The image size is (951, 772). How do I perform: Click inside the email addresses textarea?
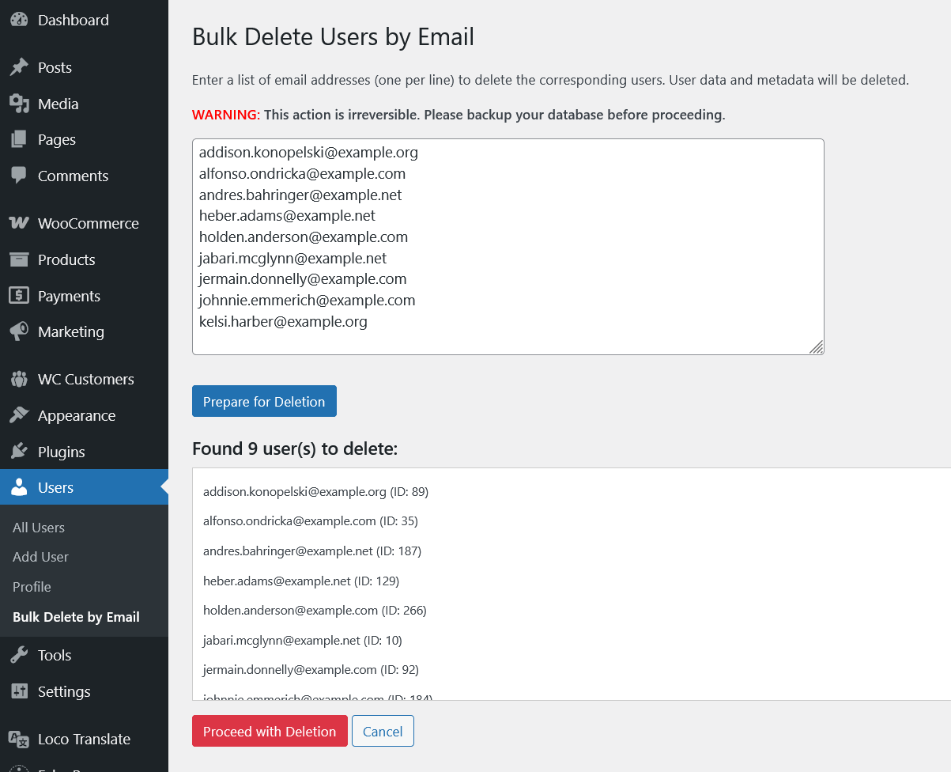point(508,247)
